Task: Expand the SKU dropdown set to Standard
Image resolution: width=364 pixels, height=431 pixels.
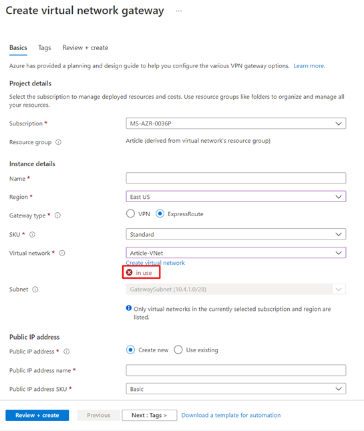Action: click(x=236, y=234)
